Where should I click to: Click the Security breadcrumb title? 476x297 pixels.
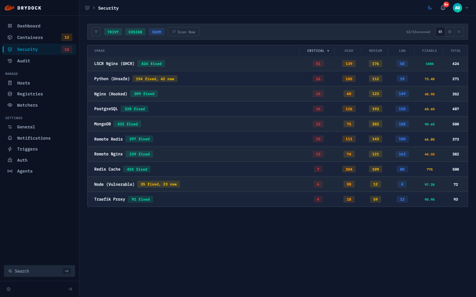point(108,8)
